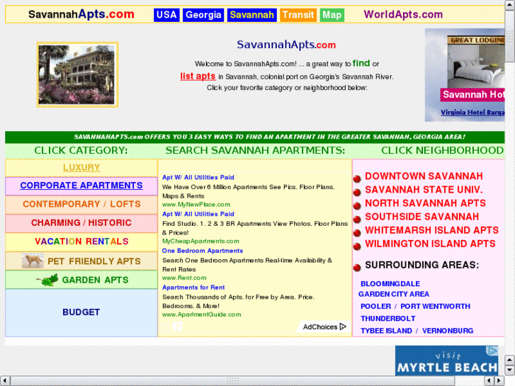Click the Visit Myrtle Beach banner ad
Viewport: 515px width, 386px height.
click(x=447, y=361)
